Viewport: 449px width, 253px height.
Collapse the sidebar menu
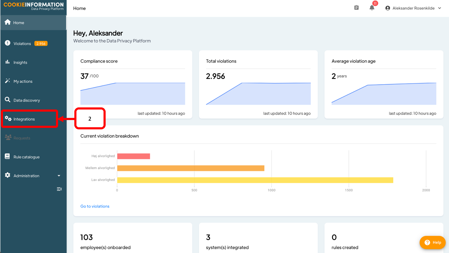coord(59,189)
